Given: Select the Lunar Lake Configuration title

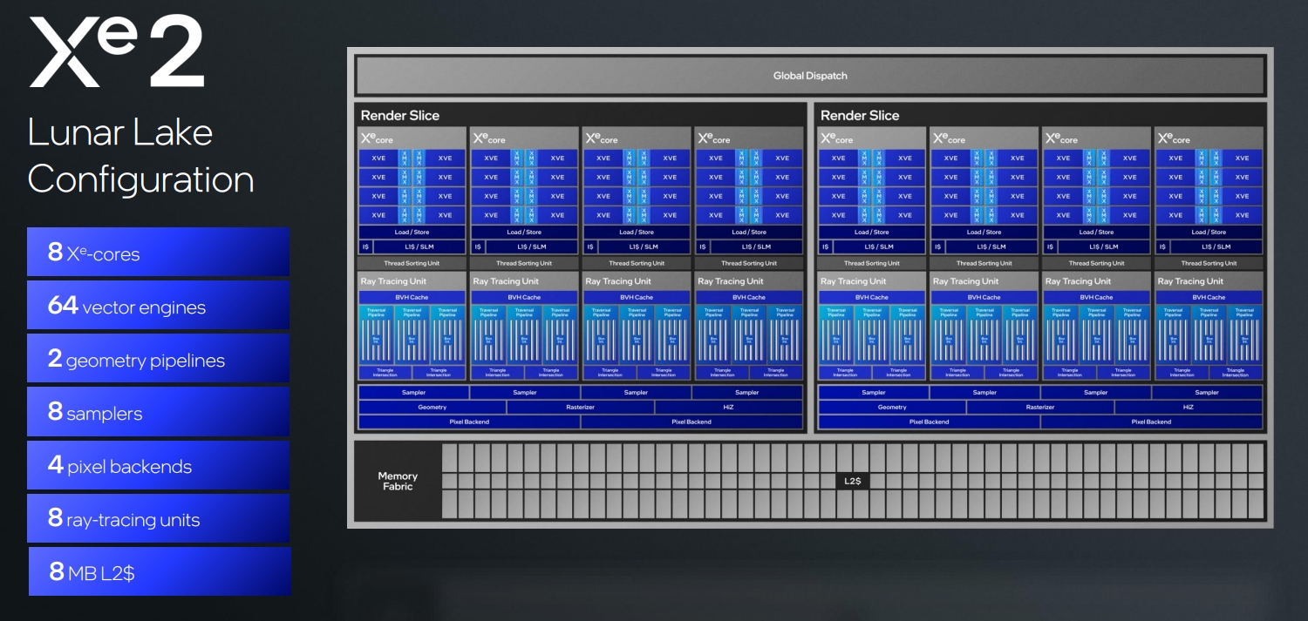Looking at the screenshot, I should pos(141,156).
